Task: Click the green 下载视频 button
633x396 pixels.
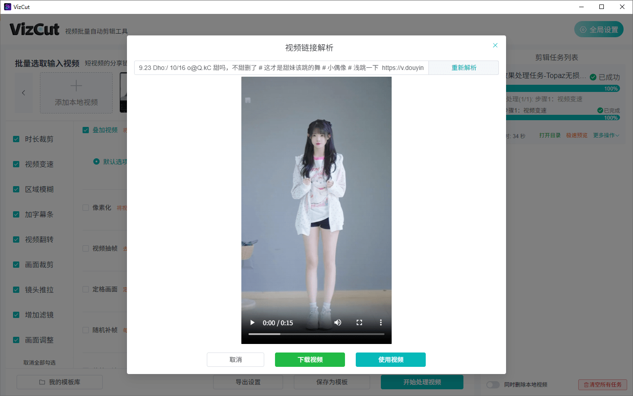Action: tap(310, 360)
